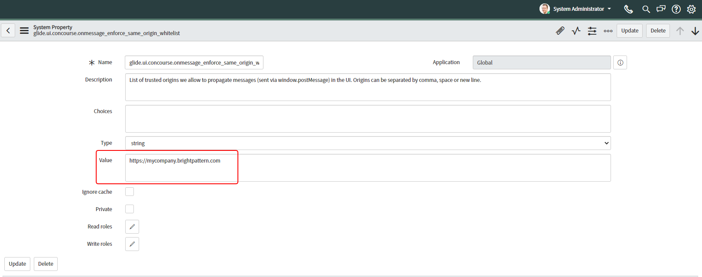Click the Type field label
This screenshot has height=277, width=702.
tap(106, 143)
